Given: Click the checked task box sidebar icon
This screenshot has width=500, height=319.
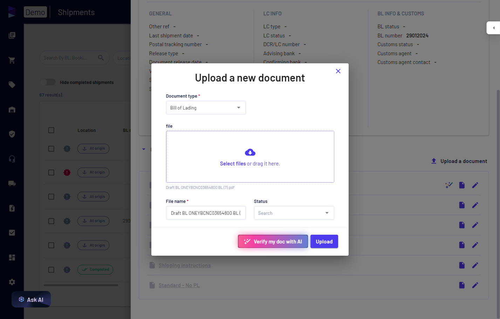Looking at the screenshot, I should 12,233.
